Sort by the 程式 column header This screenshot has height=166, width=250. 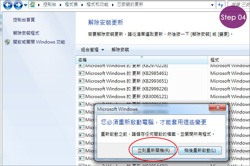pyautogui.click(x=229, y=60)
